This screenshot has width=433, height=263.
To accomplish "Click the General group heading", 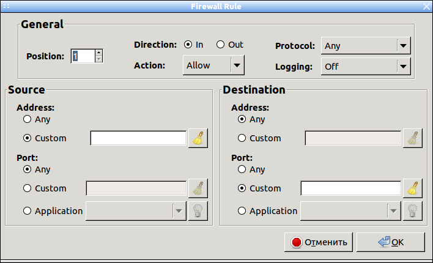I will tap(42, 24).
